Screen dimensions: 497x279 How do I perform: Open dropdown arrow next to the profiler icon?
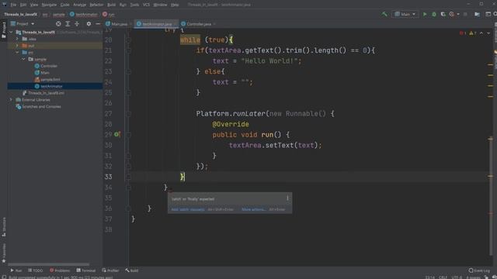tap(458, 14)
